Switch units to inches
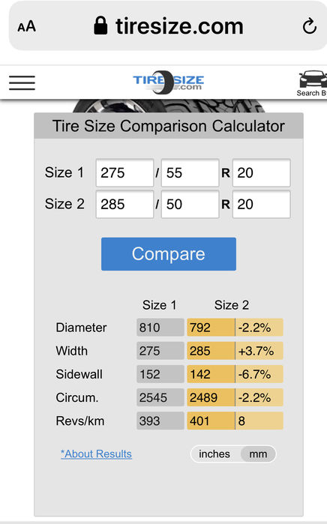 point(214,454)
